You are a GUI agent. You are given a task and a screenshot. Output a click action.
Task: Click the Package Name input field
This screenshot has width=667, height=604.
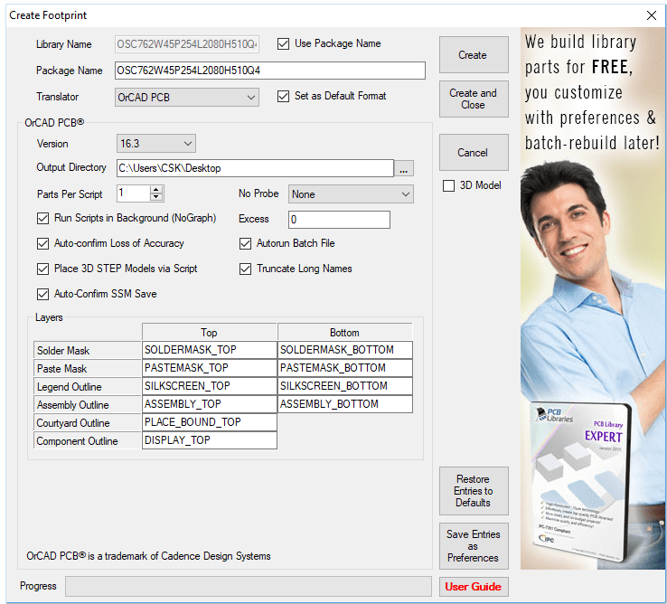pos(269,71)
